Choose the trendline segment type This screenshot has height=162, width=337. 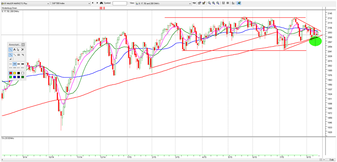tap(11, 55)
